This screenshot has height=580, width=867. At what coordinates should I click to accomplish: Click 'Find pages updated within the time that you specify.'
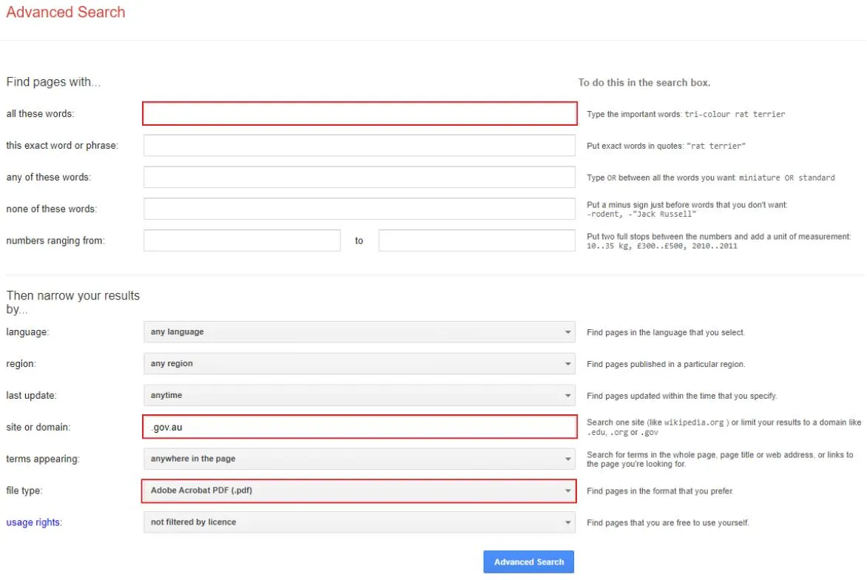682,396
